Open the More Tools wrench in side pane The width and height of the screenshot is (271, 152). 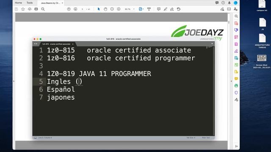coord(236,100)
